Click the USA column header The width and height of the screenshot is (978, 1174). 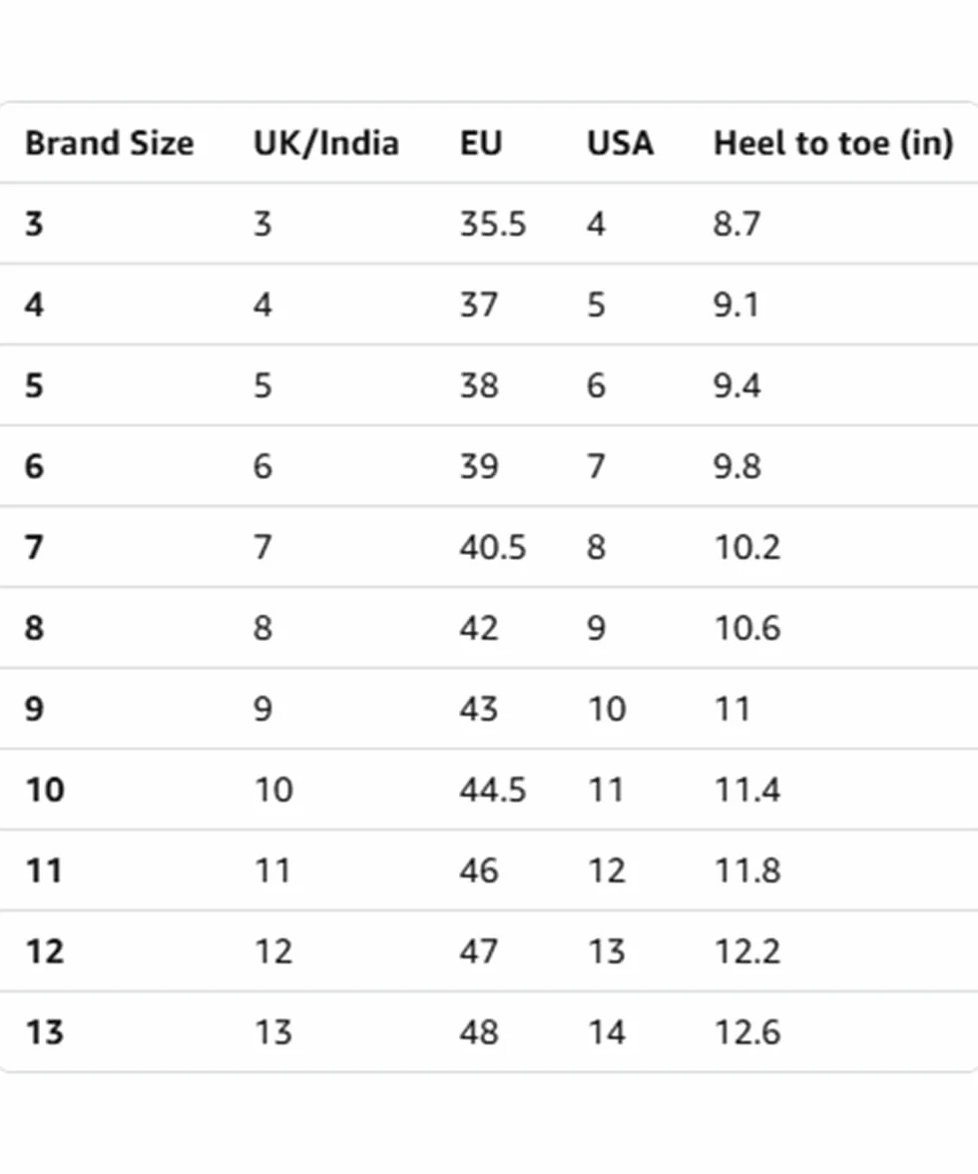(620, 143)
